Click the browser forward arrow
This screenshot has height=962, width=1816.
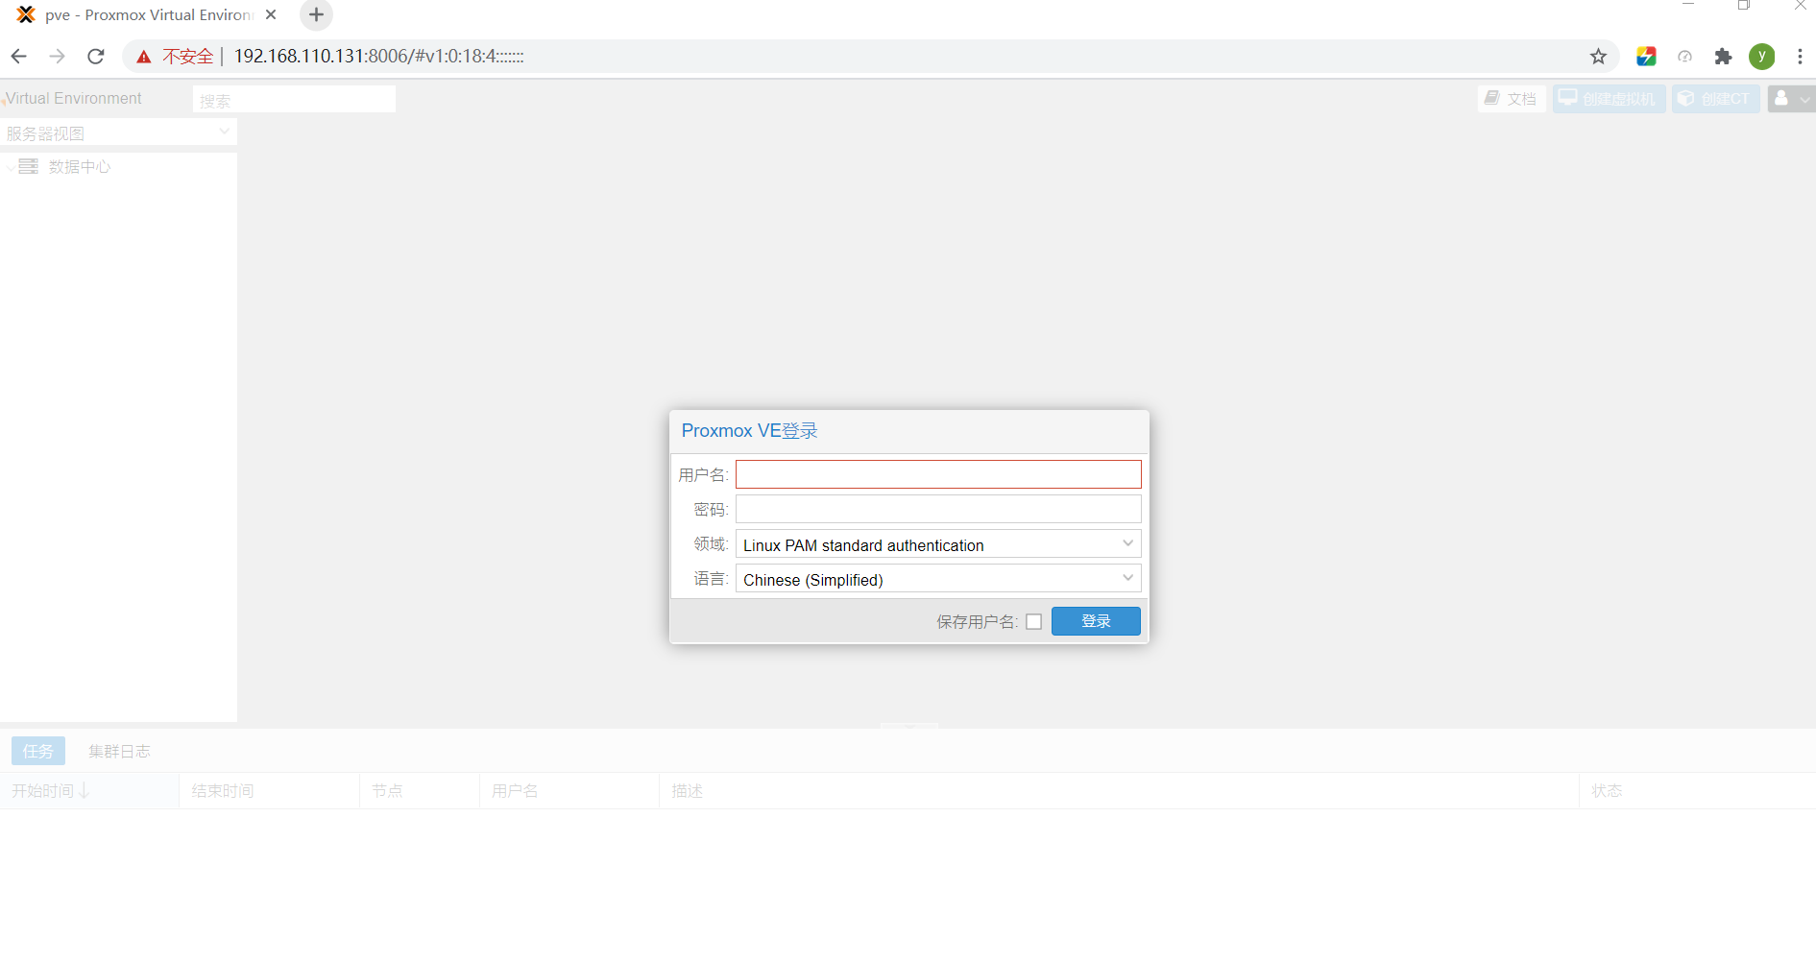(x=58, y=57)
